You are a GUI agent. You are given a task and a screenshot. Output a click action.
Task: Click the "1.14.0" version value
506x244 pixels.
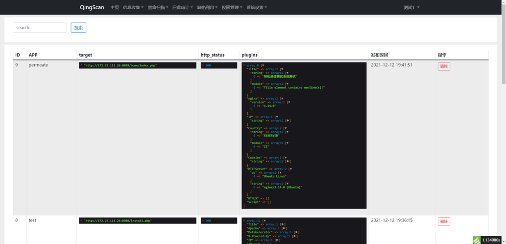269,106
